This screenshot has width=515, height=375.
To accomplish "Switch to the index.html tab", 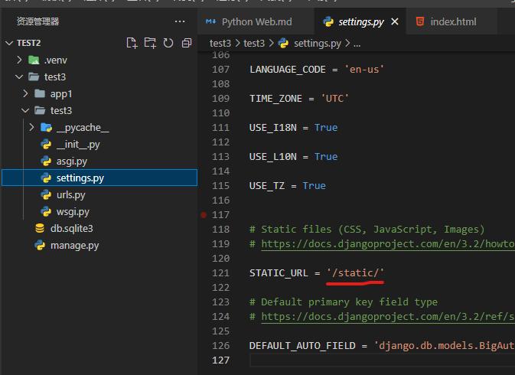I will point(451,22).
